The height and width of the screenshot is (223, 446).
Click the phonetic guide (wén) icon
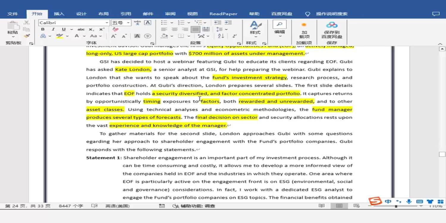pyautogui.click(x=137, y=23)
